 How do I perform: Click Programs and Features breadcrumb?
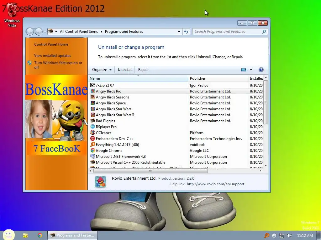[124, 32]
